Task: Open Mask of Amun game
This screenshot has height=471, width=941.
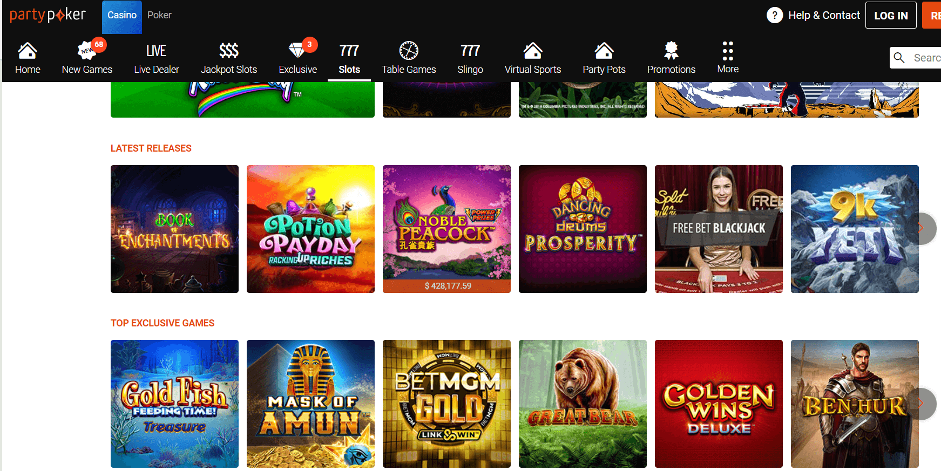Action: point(310,404)
